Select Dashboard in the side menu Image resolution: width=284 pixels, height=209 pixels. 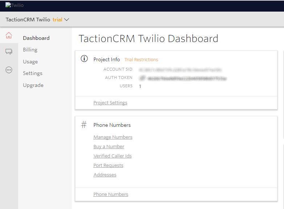[x=36, y=38]
